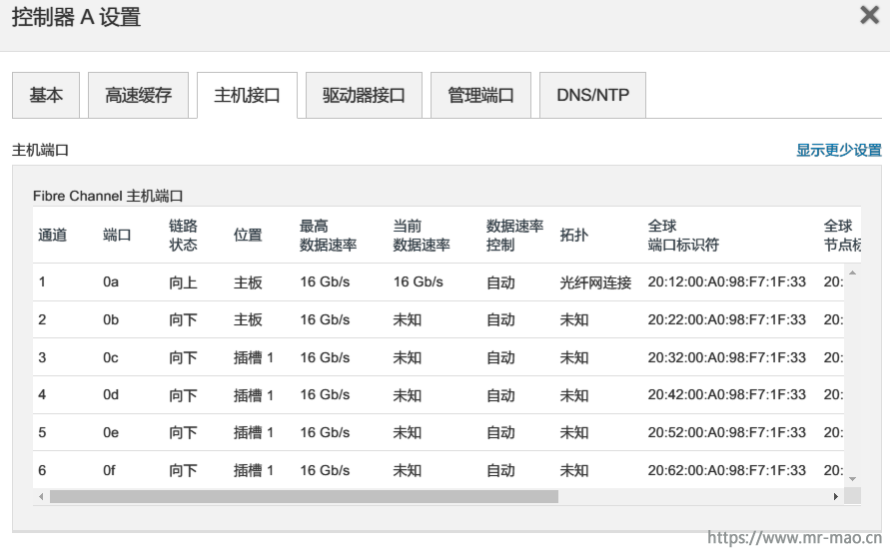Switch to the DNS/NTP tab

click(592, 95)
